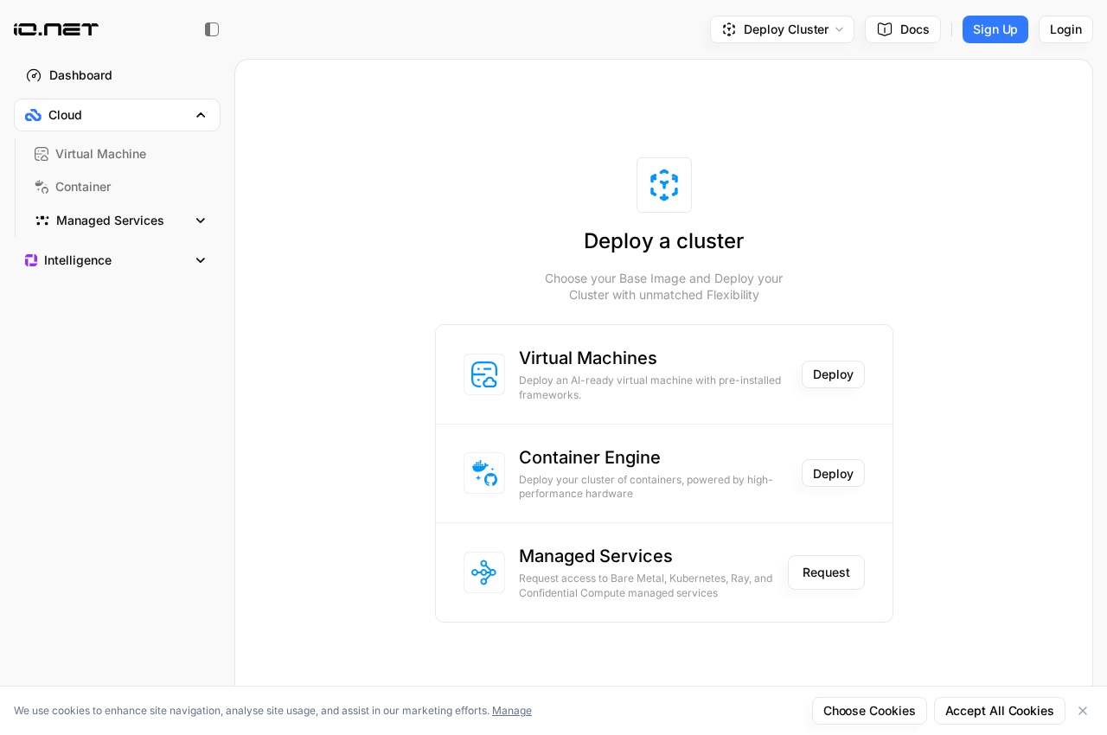
Task: Click the Virtual Machines card icon
Action: [x=484, y=374]
